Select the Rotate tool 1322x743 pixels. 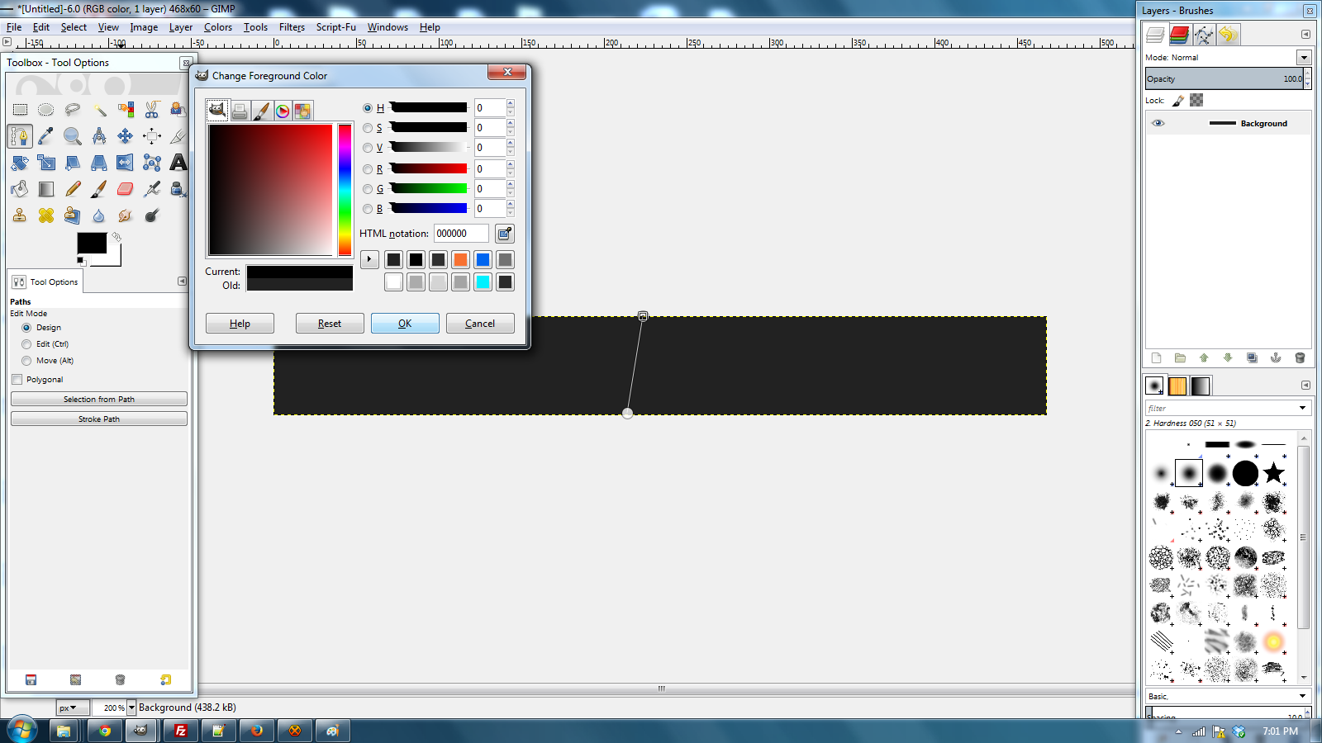click(20, 163)
